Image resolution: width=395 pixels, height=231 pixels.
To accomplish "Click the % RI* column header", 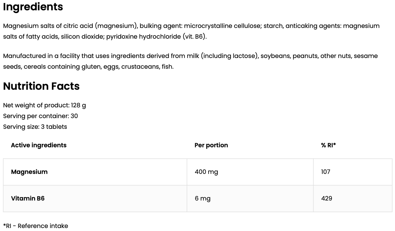I will 328,145.
